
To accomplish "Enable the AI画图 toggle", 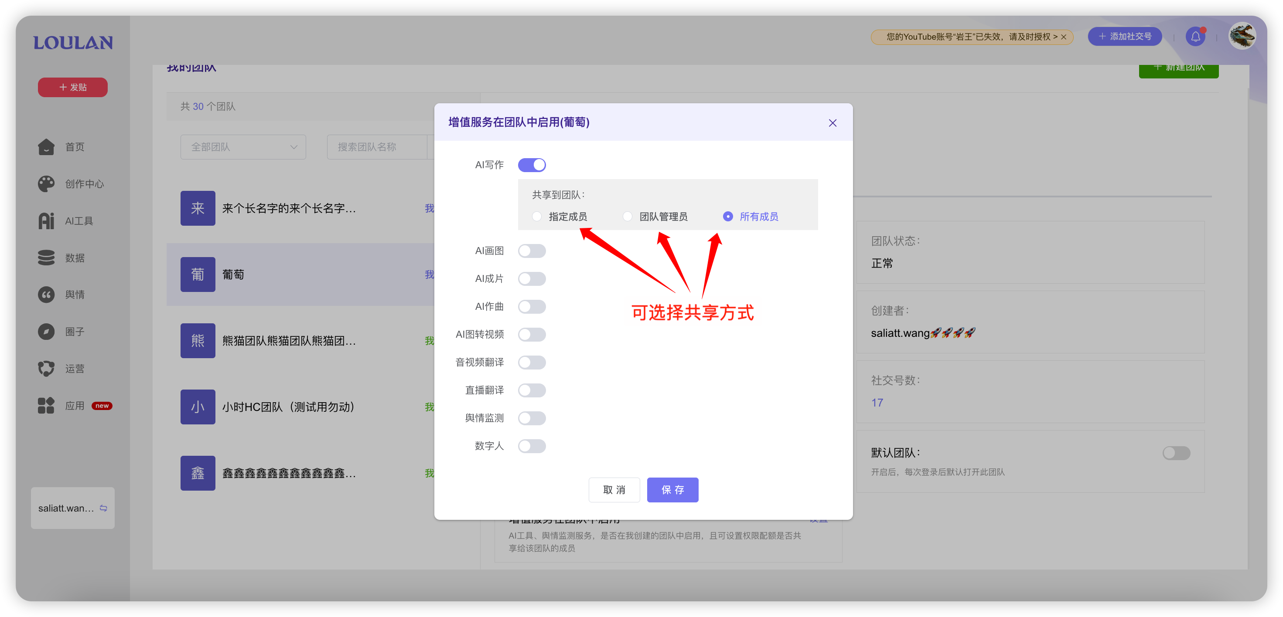I will (x=532, y=251).
